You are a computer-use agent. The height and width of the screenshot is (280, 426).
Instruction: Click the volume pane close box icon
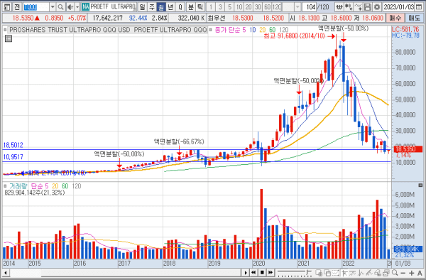click(420, 185)
